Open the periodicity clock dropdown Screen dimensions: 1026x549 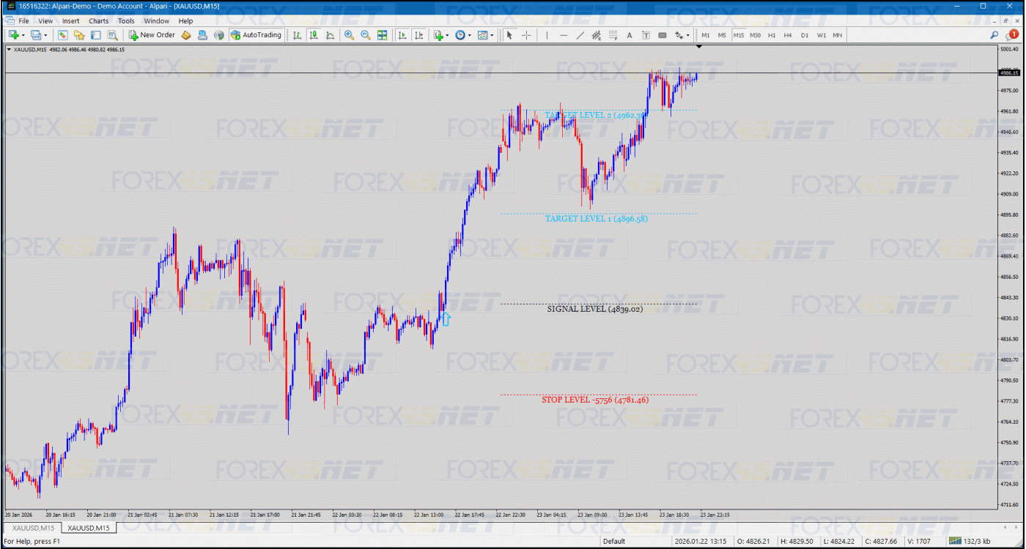coord(469,35)
